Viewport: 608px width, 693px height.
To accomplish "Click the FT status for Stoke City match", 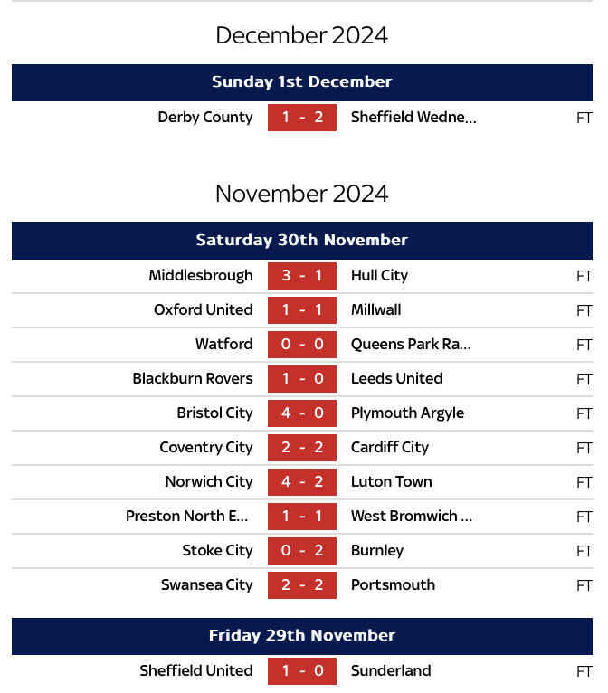I will point(584,551).
